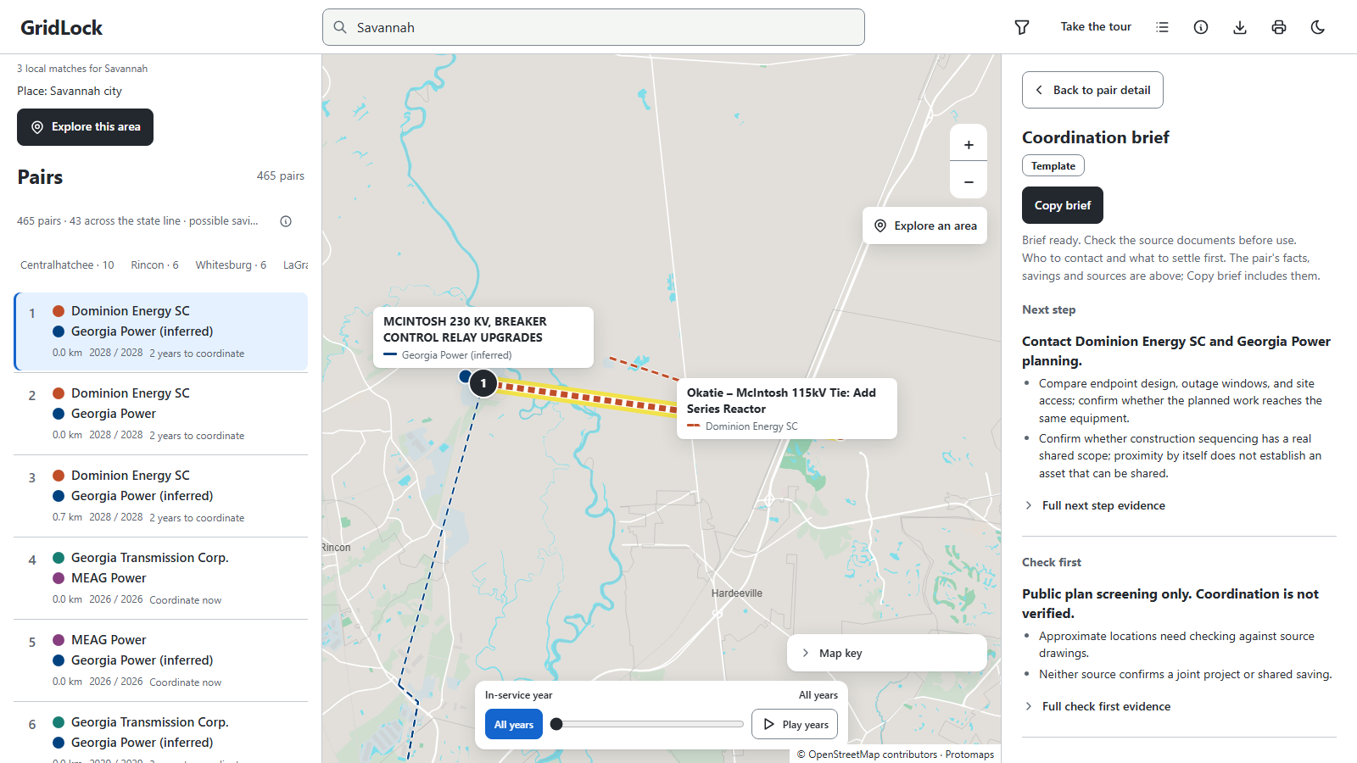This screenshot has height=763, width=1357.
Task: Go back to pair detail
Action: [1092, 90]
